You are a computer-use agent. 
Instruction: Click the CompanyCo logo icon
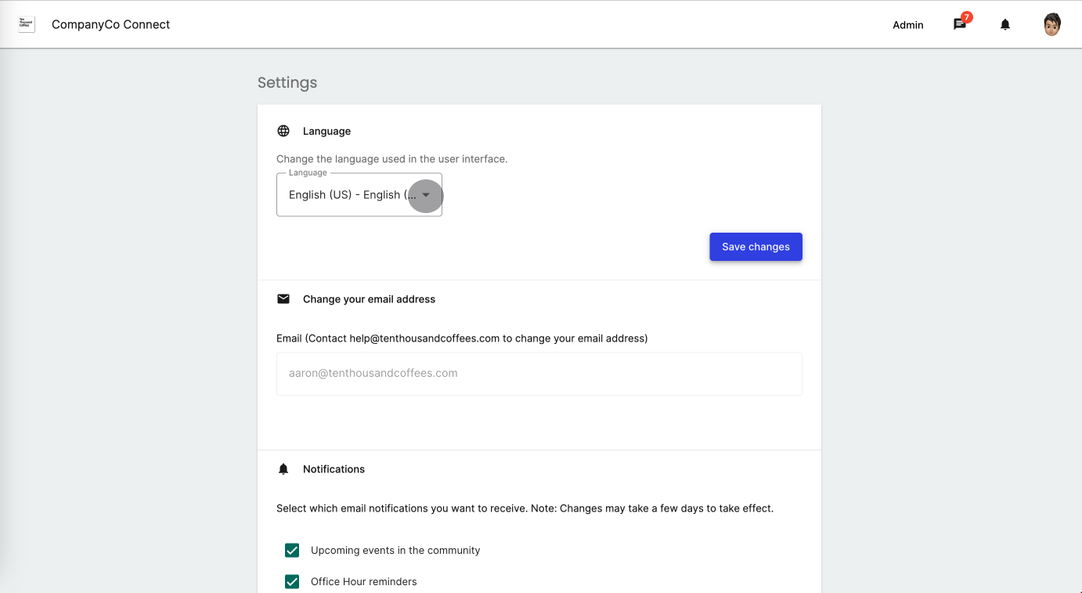(x=27, y=24)
